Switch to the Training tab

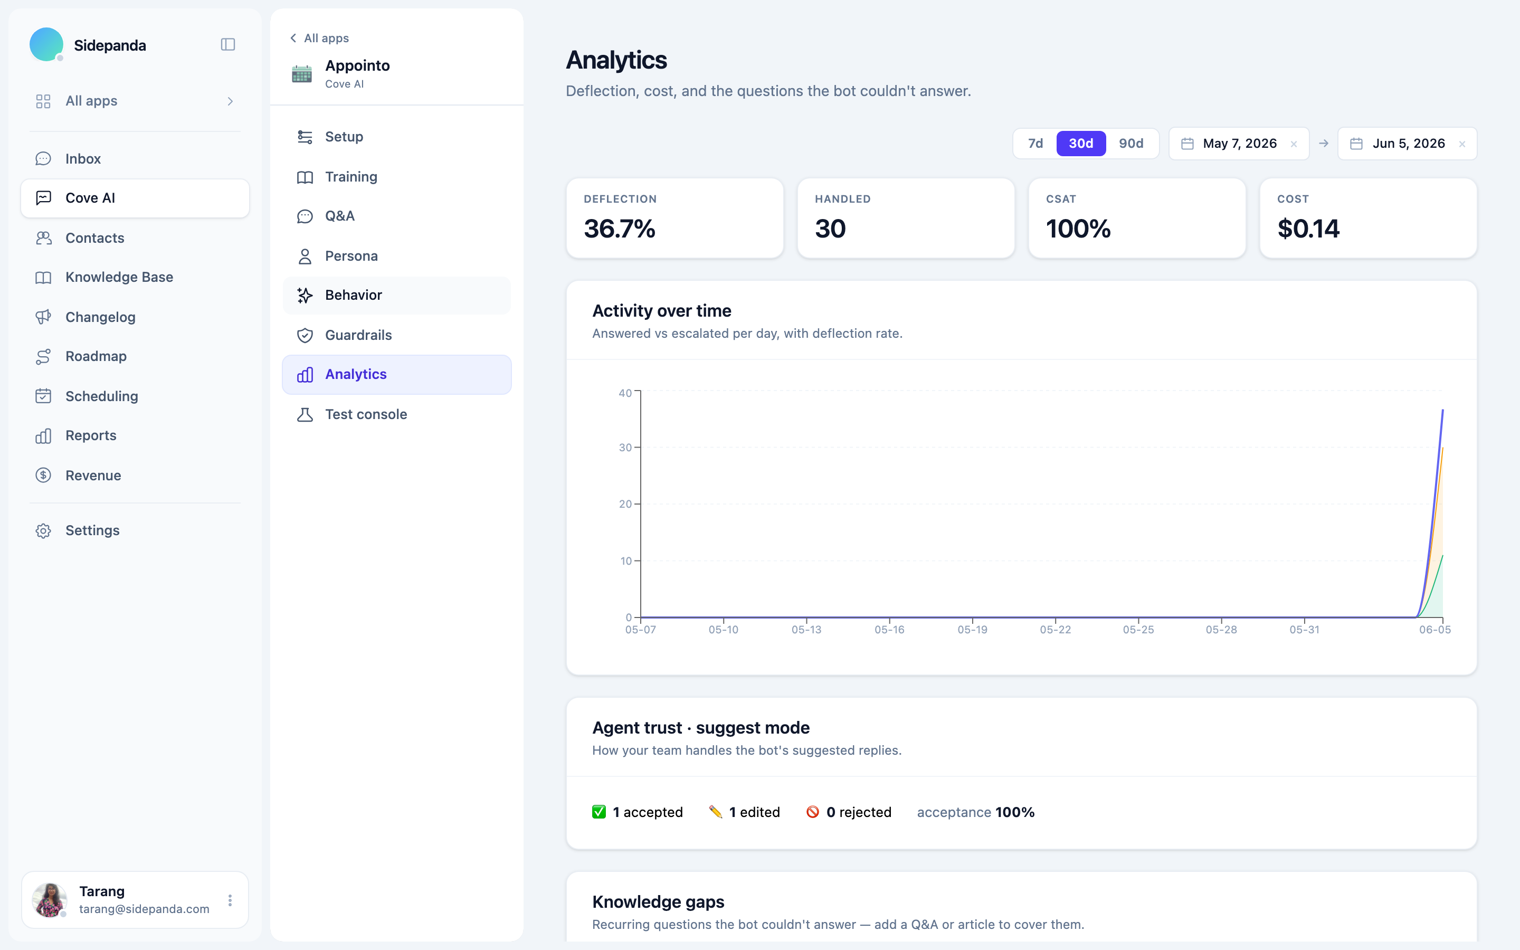click(x=397, y=177)
